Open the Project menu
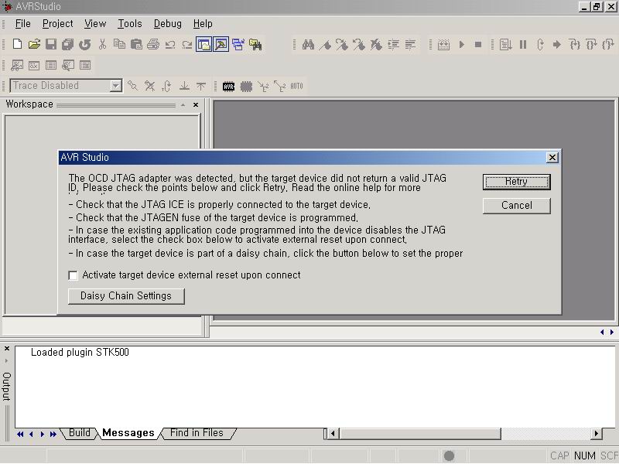 tap(57, 24)
